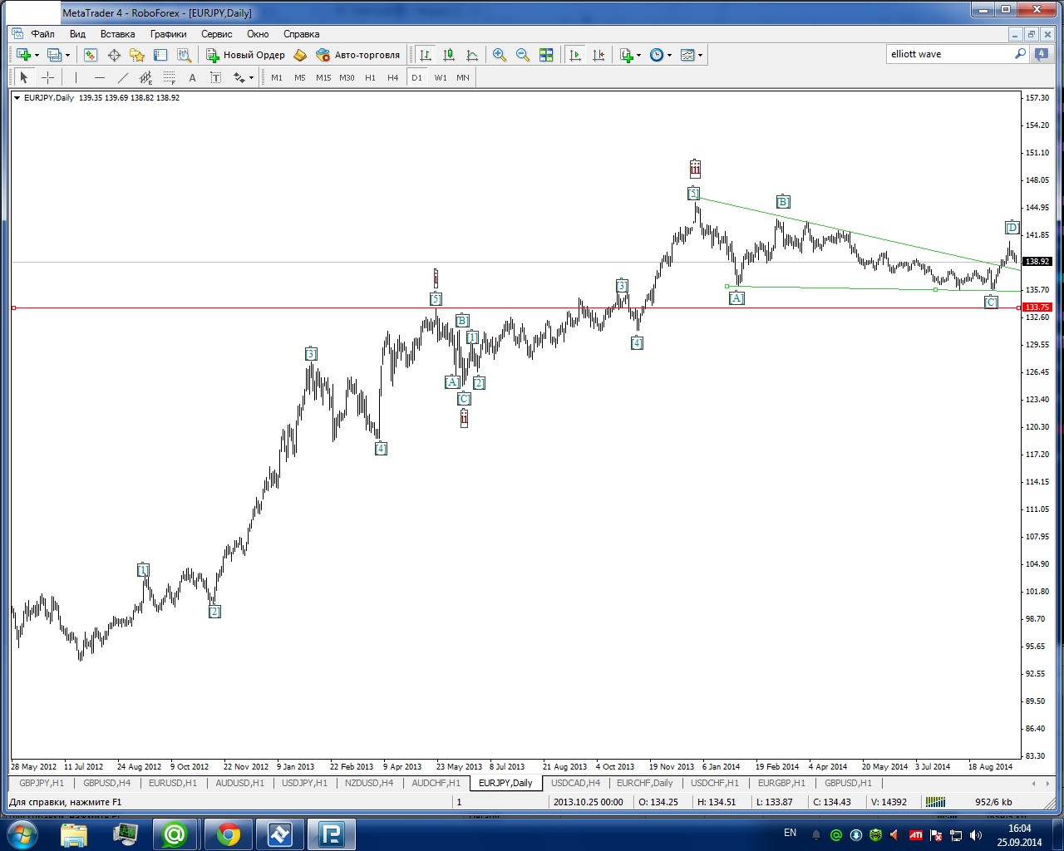Select the Fibonacci Retracement tool
Screen dimensions: 1064x851
[x=169, y=77]
